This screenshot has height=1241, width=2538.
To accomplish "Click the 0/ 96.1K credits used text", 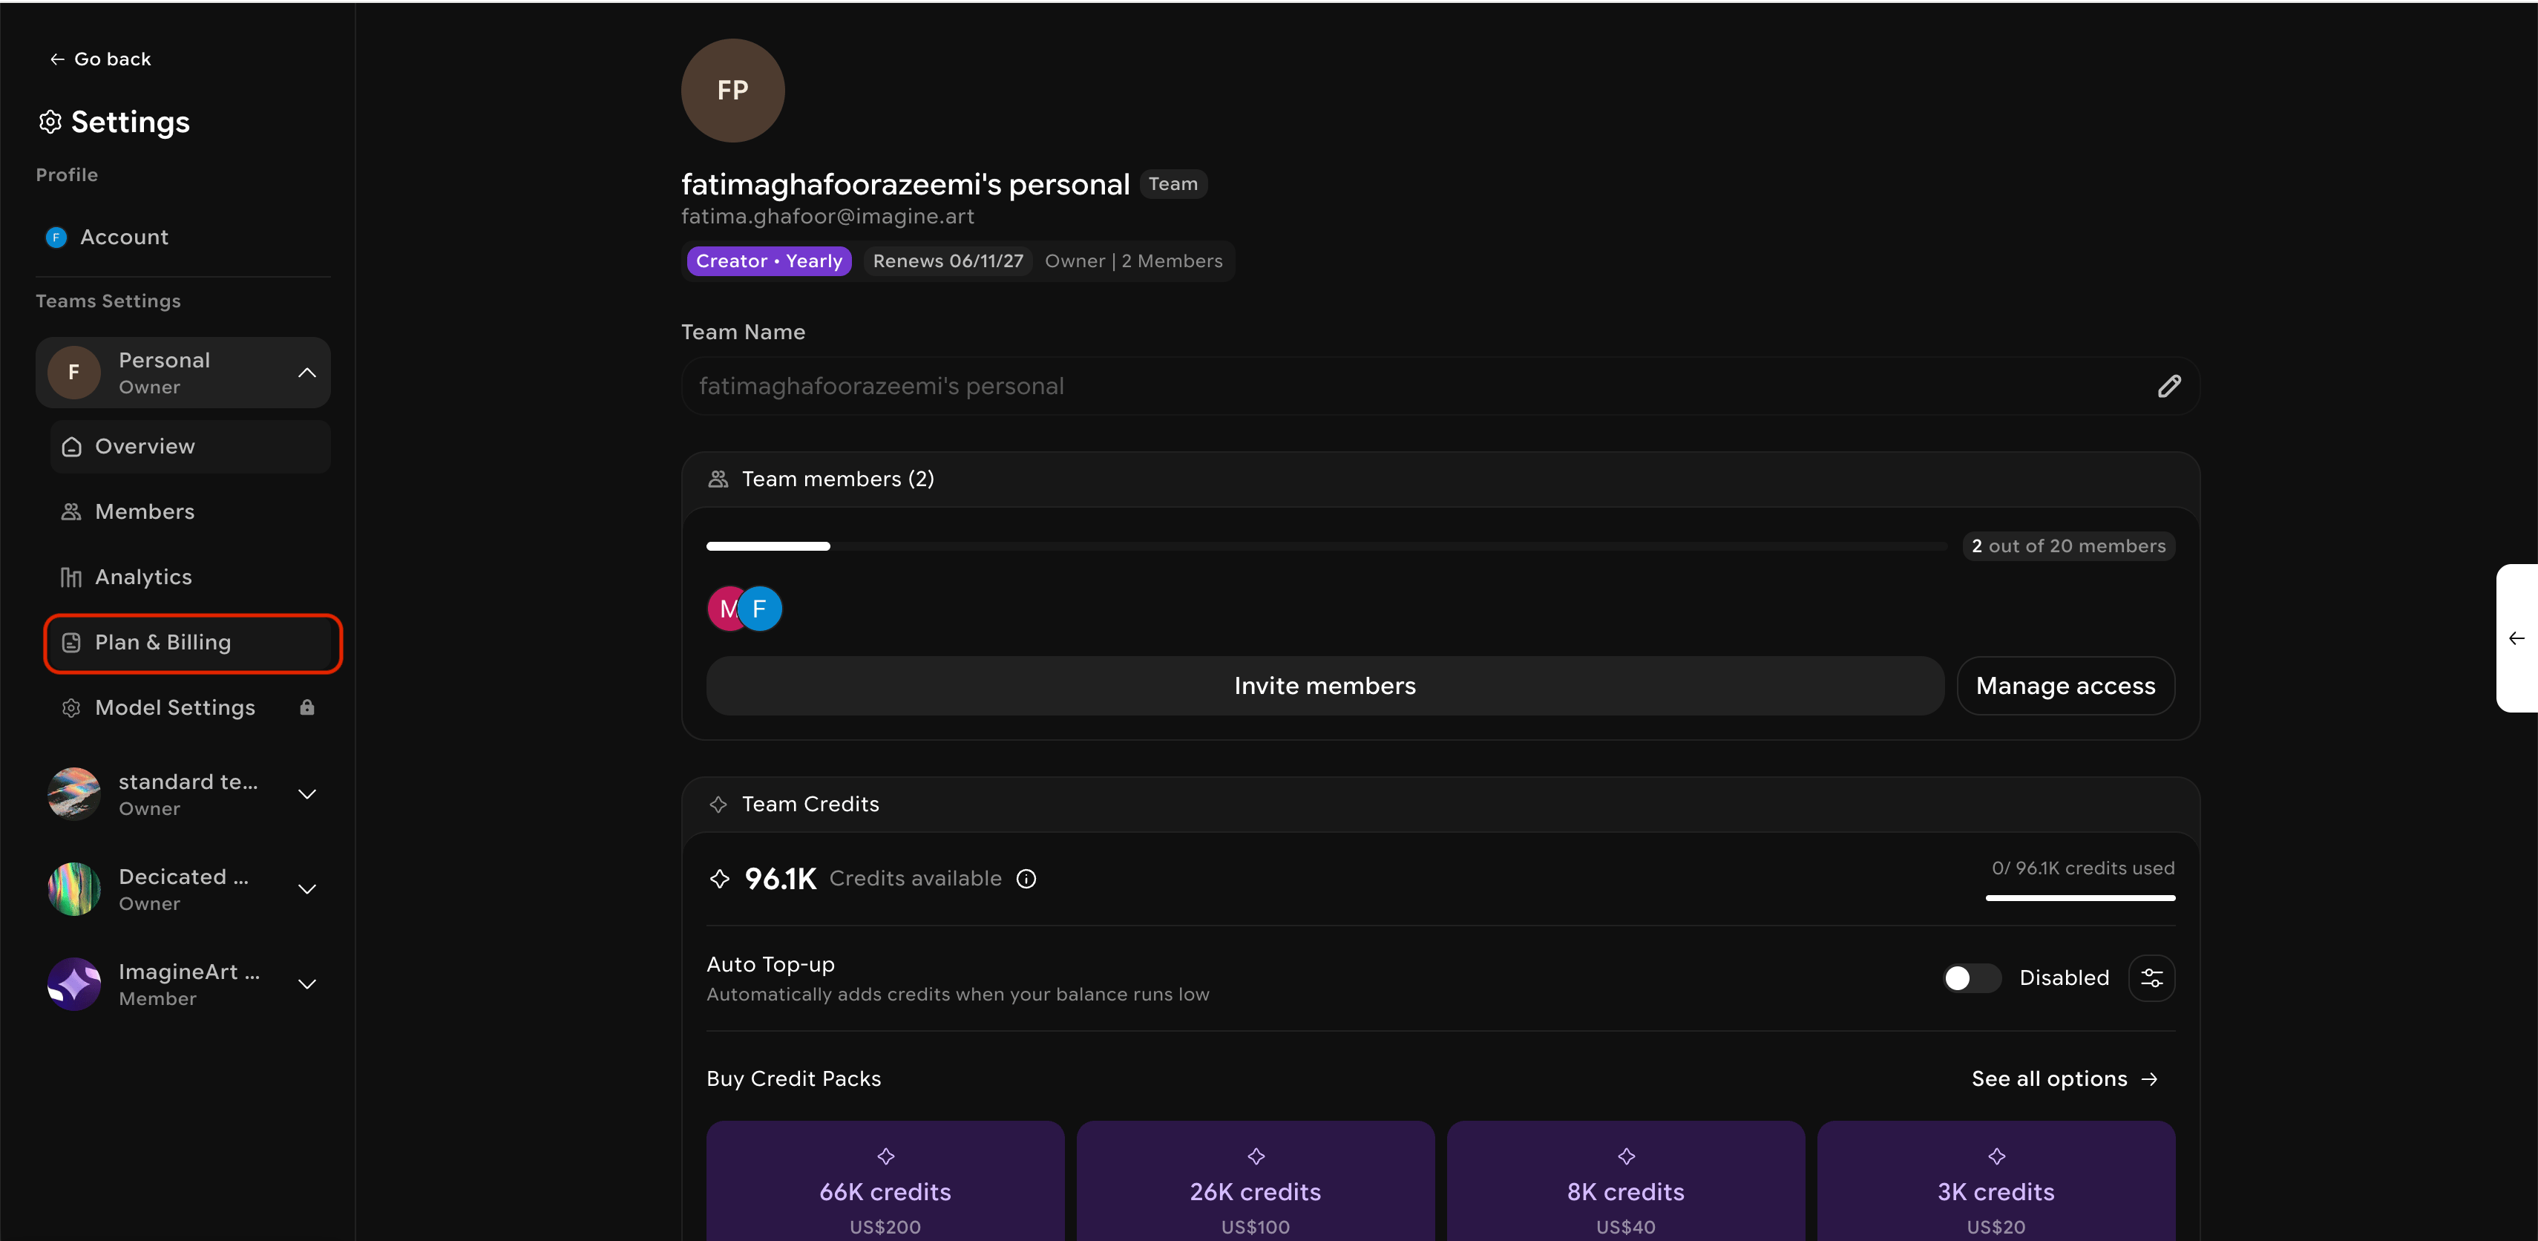I will [x=2083, y=868].
